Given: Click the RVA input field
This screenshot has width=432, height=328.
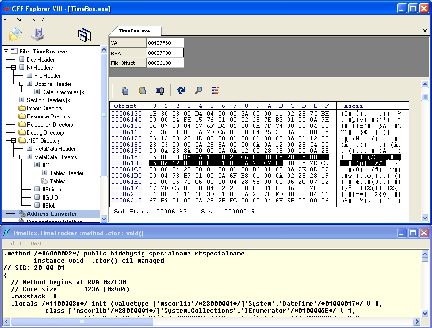Looking at the screenshot, I should [x=165, y=53].
